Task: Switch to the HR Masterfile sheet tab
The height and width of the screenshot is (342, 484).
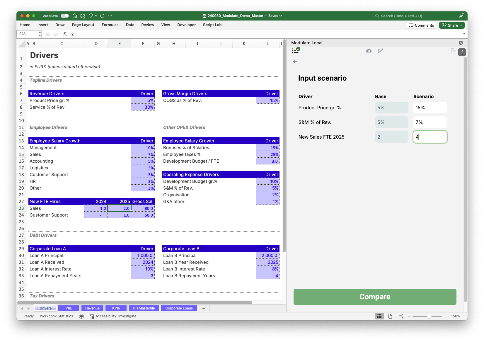Action: (x=144, y=308)
